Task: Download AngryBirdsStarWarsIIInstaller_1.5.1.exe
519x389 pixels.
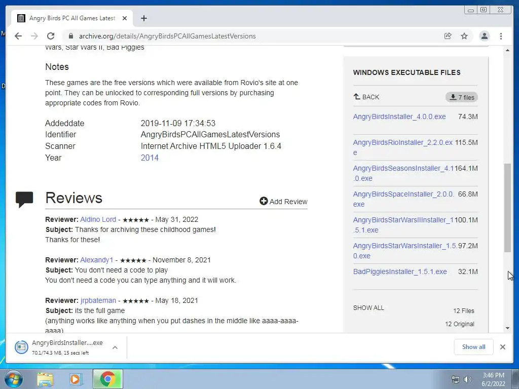Action: [403, 224]
